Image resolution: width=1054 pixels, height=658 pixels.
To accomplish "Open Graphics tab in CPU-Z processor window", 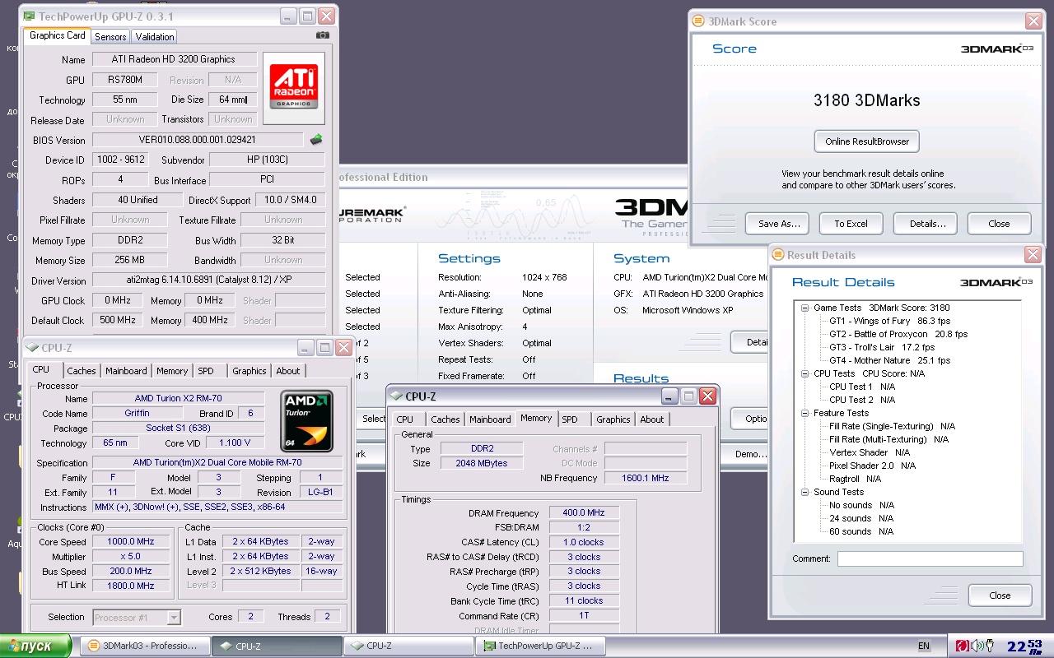I will [249, 371].
